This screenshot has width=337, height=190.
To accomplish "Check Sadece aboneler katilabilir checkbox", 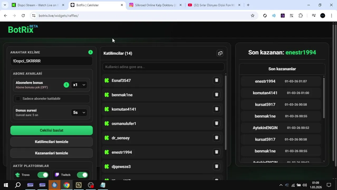I will tap(18, 98).
